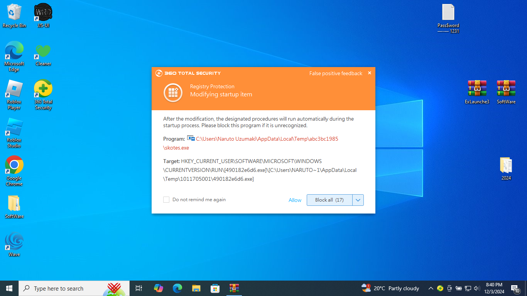The width and height of the screenshot is (527, 296).
Task: Open WinRAR from the taskbar
Action: pyautogui.click(x=234, y=288)
